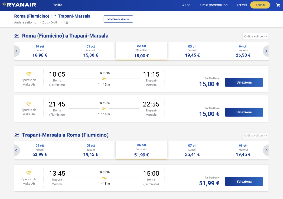Open the Aiuto menu item
The height and width of the screenshot is (199, 283).
click(x=186, y=5)
